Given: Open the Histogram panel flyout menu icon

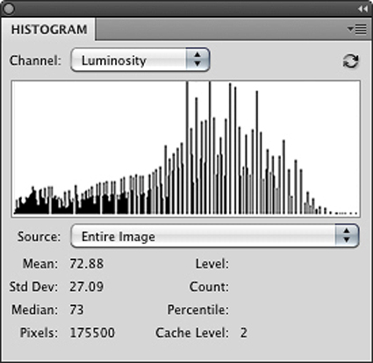Looking at the screenshot, I should coord(357,29).
